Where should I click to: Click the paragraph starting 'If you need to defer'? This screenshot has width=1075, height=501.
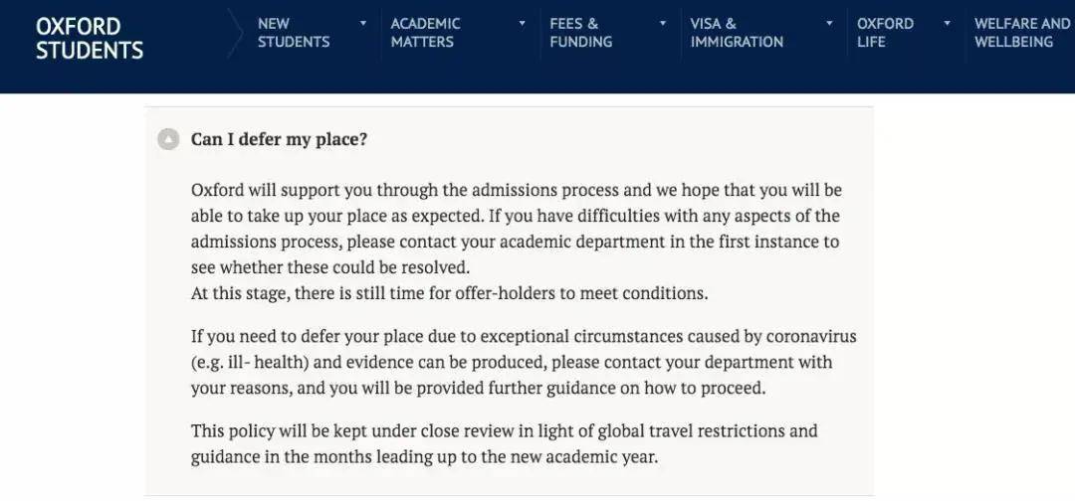point(524,363)
